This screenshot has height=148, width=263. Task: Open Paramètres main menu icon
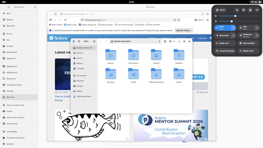click(x=35, y=7)
